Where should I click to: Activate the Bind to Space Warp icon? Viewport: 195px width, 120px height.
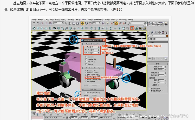click(51, 23)
